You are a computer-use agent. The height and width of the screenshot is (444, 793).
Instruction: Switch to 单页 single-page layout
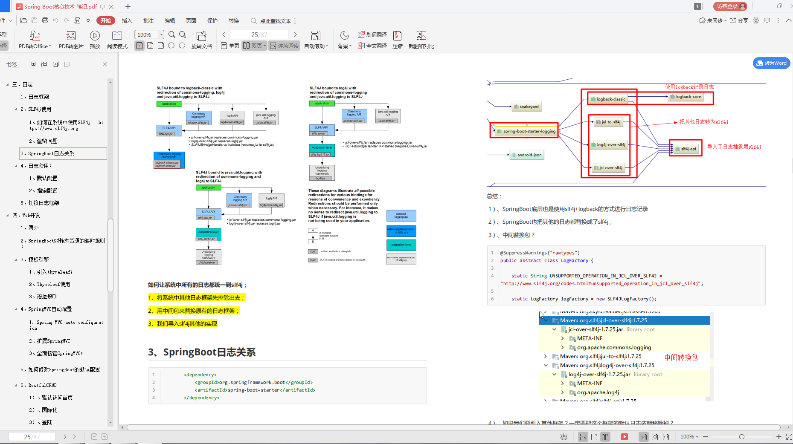(x=230, y=46)
